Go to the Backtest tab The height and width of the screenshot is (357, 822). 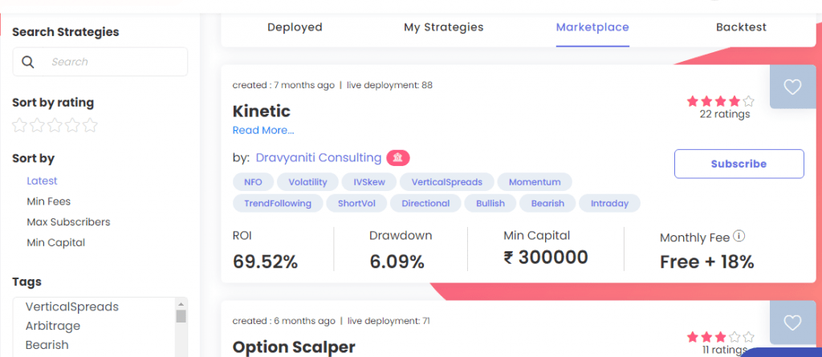click(741, 27)
